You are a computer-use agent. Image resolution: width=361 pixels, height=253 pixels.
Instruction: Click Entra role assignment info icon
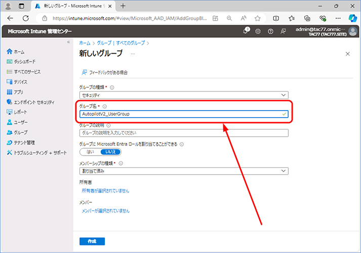182,144
